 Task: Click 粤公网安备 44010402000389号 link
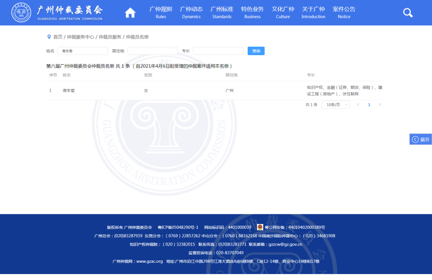point(295,227)
